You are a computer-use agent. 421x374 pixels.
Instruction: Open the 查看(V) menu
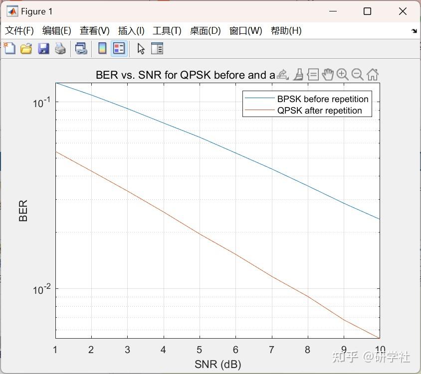pyautogui.click(x=94, y=30)
